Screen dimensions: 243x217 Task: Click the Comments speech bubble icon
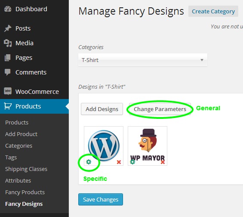coord(8,72)
